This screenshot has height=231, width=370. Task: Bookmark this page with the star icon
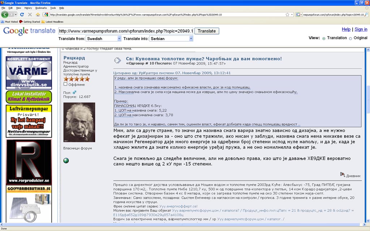(x=287, y=14)
